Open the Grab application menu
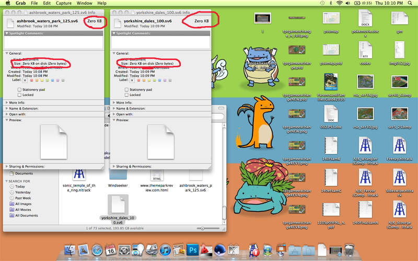This screenshot has height=261, width=418. 20,3
